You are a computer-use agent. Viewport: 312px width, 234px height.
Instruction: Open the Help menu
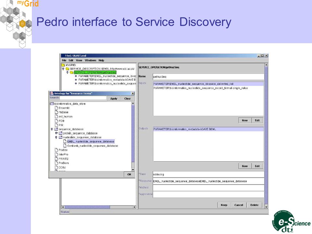[x=101, y=60]
